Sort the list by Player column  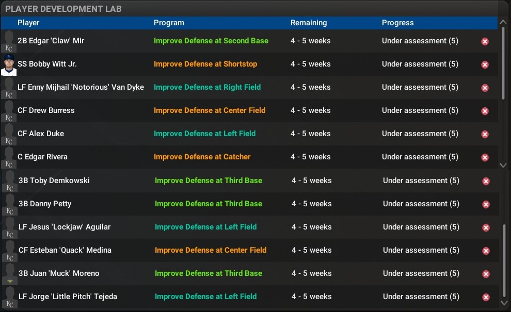(28, 23)
